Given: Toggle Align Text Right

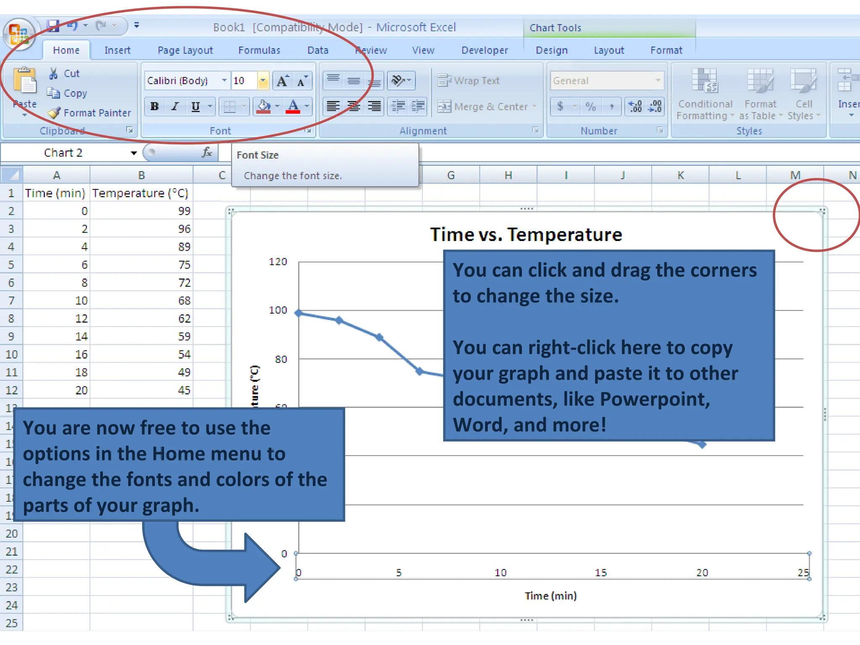Looking at the screenshot, I should [374, 106].
